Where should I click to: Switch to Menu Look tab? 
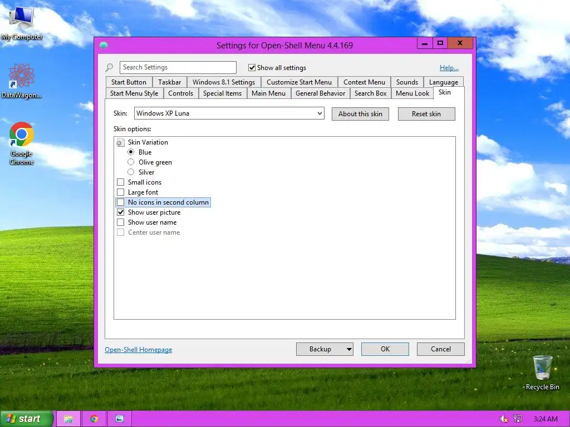coord(412,93)
